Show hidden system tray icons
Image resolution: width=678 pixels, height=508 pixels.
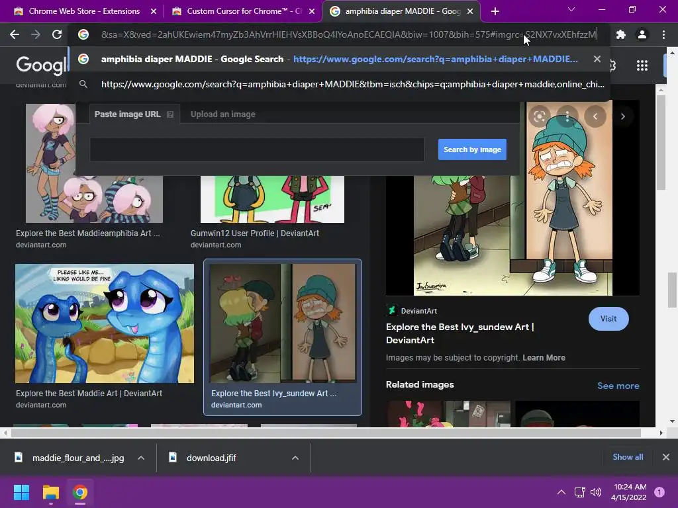[561, 492]
